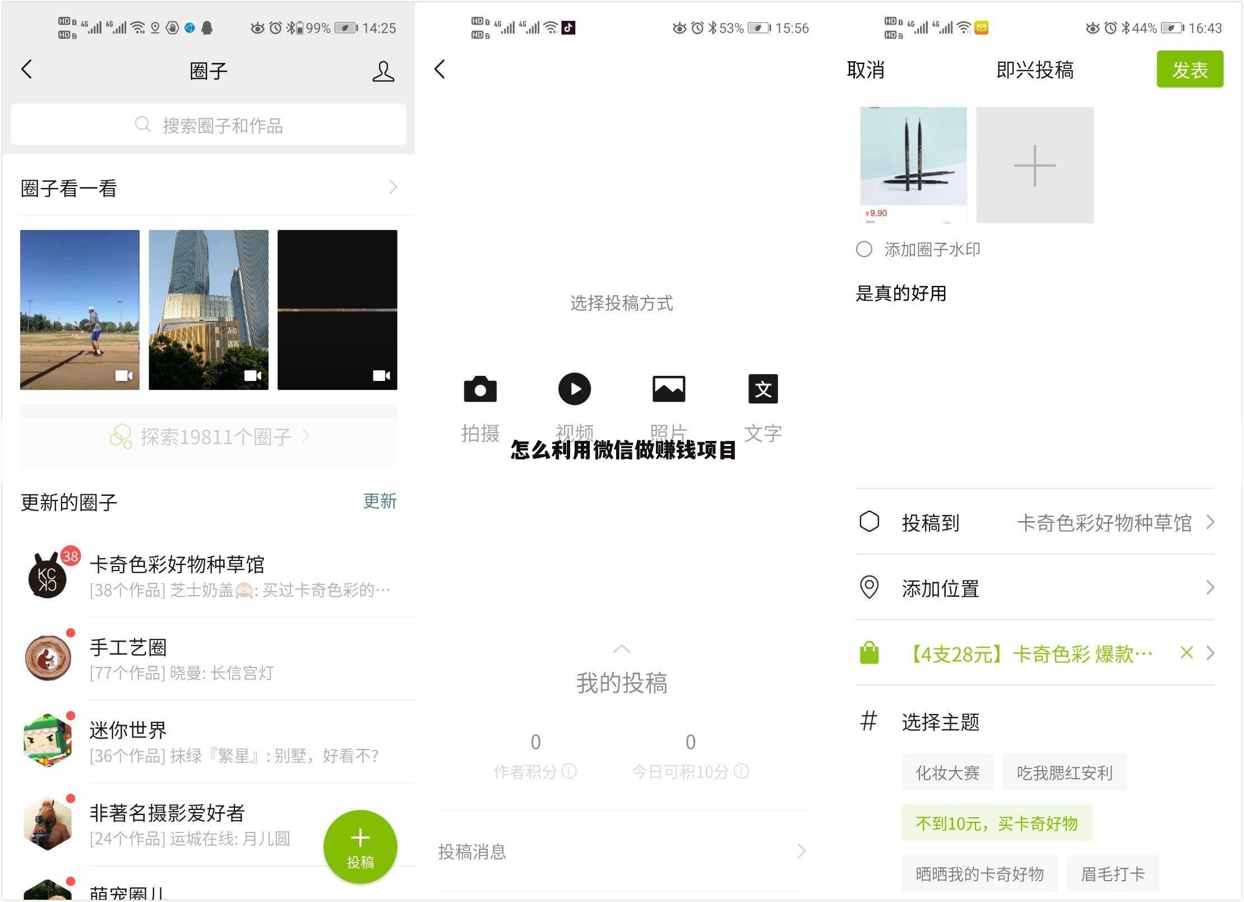Open 非著名摄影爱好者 circle avatar
Image resolution: width=1244 pixels, height=902 pixels.
[48, 823]
